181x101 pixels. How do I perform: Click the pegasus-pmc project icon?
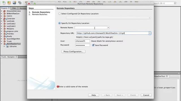click(5, 31)
